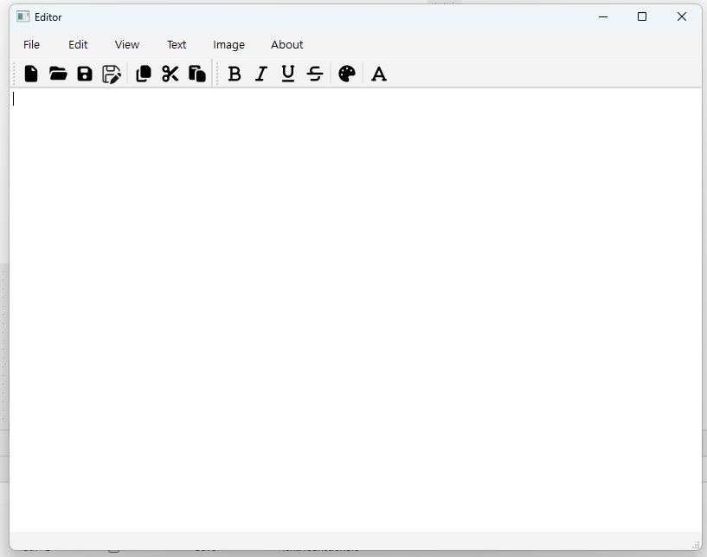
Task: Create a new document with the New file icon
Action: pos(31,74)
